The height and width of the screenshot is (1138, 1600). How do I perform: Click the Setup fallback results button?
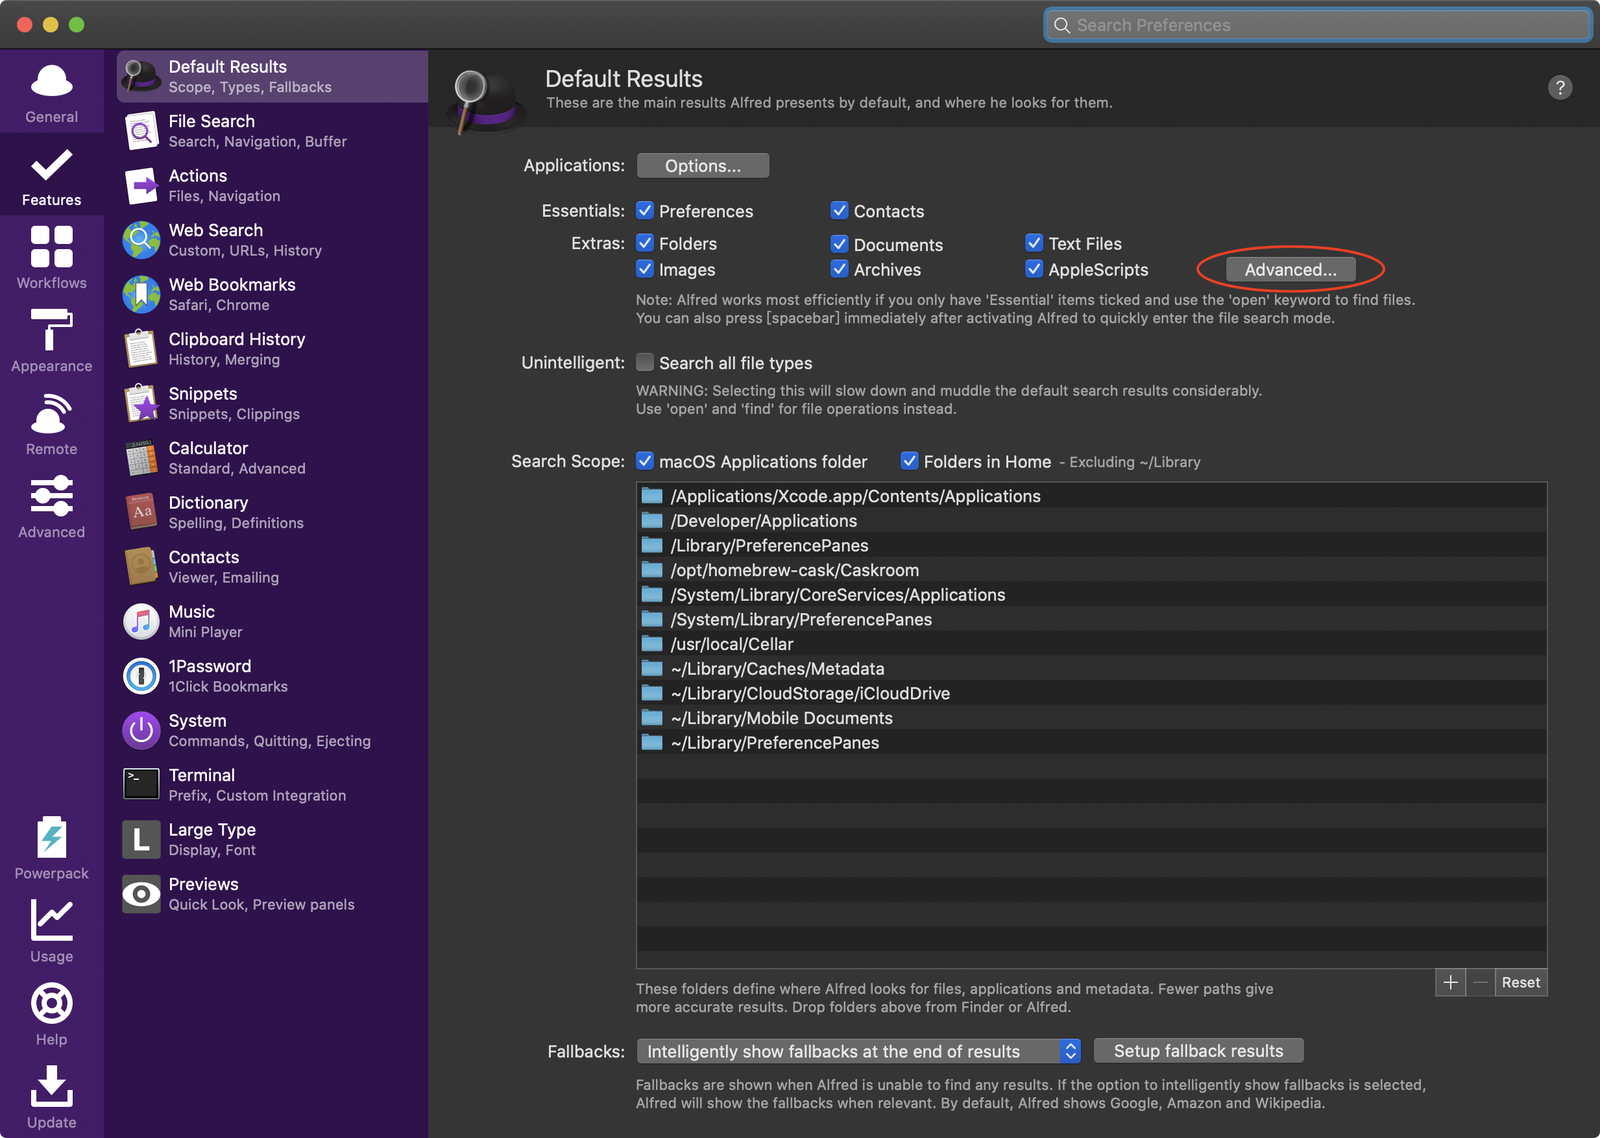click(1198, 1051)
